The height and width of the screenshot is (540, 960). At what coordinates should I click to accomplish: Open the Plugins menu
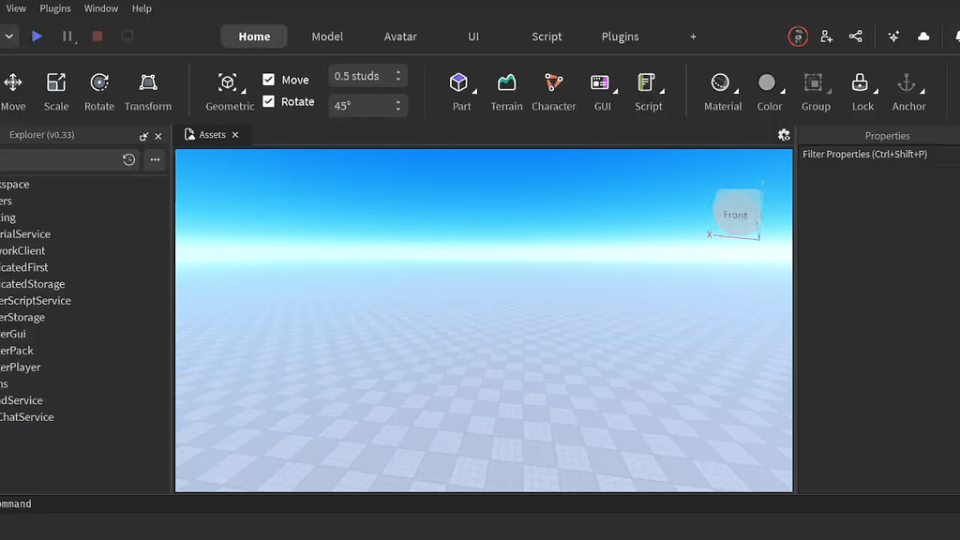pyautogui.click(x=54, y=7)
